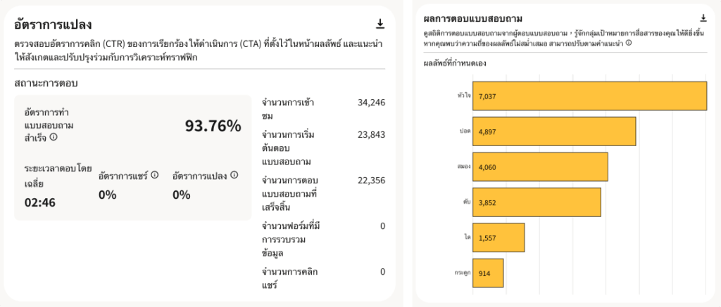Click the ปอด bar with 4,897
The height and width of the screenshot is (307, 721).
coord(555,131)
